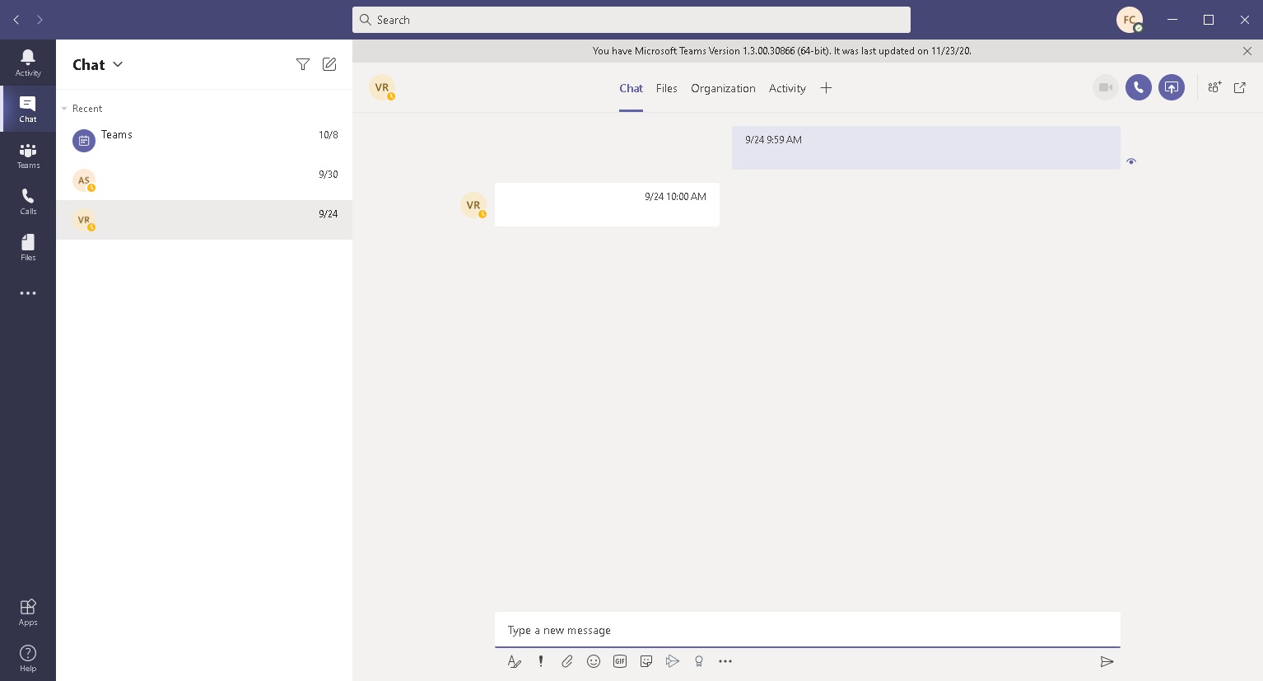The width and height of the screenshot is (1263, 681).
Task: Open Praise badge in compose toolbar
Action: [x=699, y=661]
